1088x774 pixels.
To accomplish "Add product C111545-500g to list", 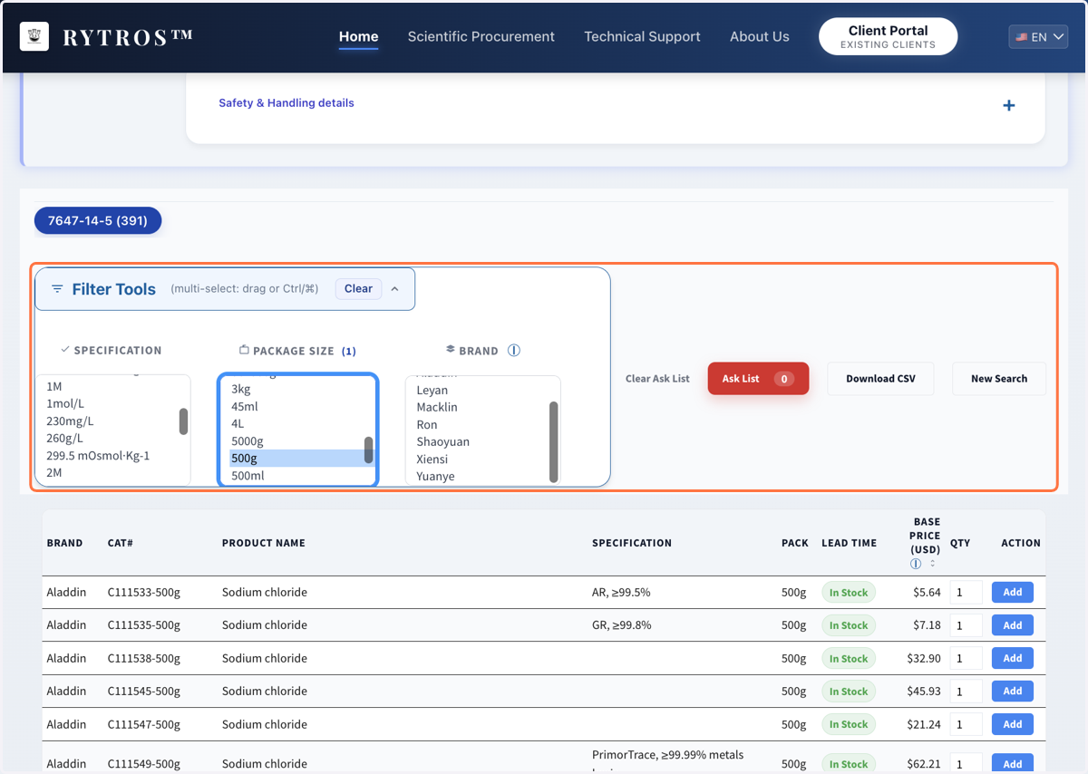I will [x=1013, y=691].
